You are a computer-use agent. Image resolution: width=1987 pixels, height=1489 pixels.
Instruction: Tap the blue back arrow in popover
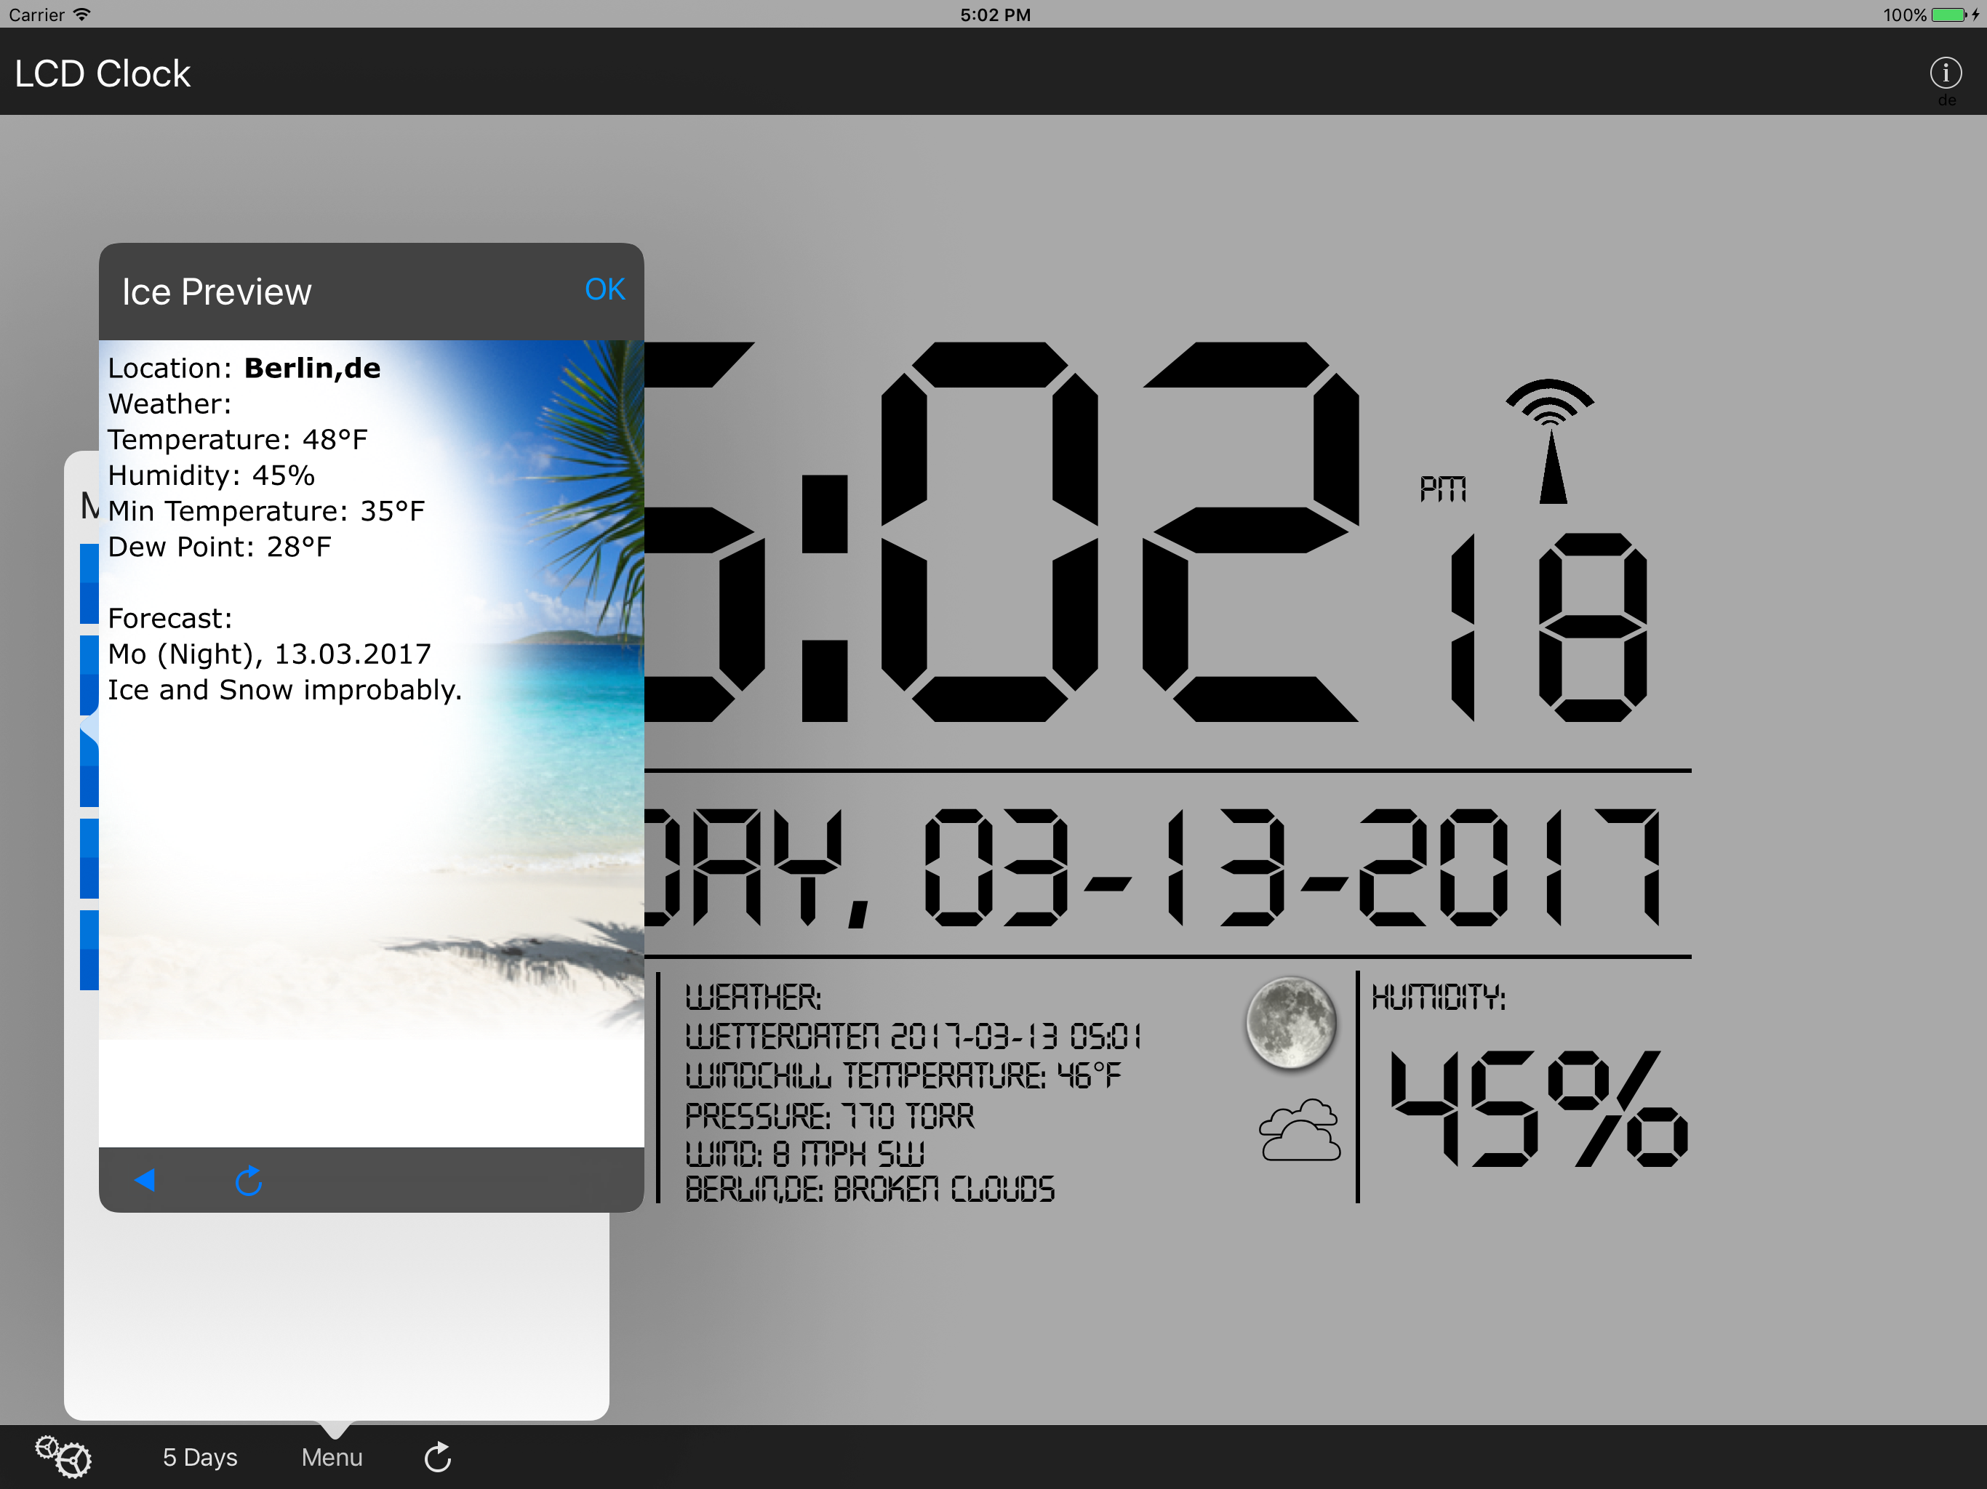click(145, 1179)
